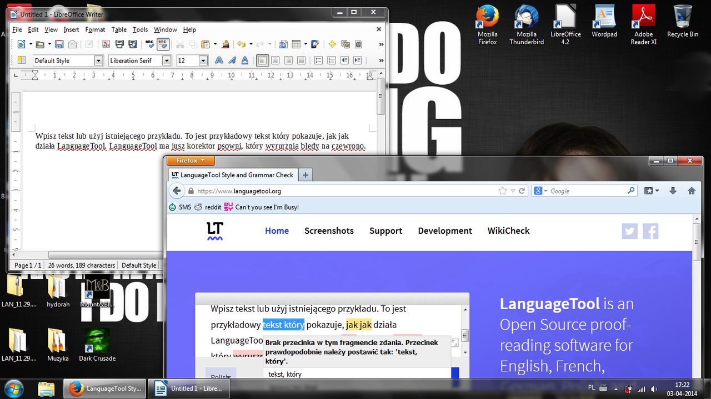Go back in Firefox
711x399 pixels.
pos(177,191)
